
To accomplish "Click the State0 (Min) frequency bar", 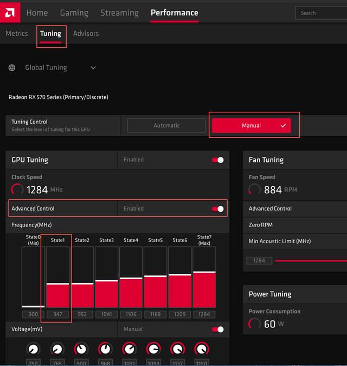I will click(33, 277).
